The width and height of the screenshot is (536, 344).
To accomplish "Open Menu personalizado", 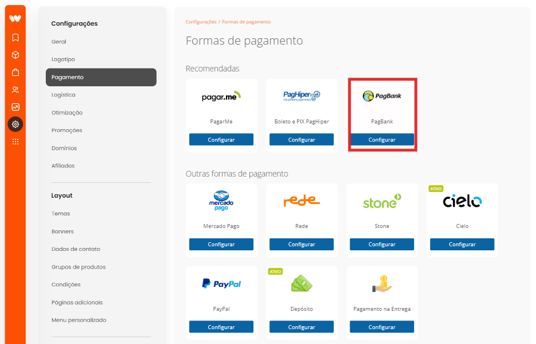I will coord(79,320).
